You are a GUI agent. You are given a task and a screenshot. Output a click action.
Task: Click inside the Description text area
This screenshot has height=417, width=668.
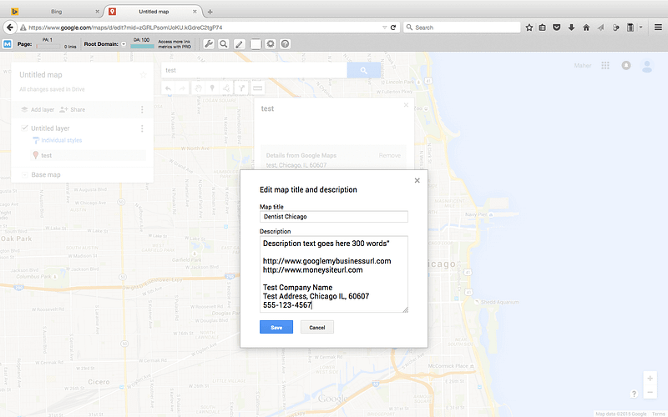point(333,274)
